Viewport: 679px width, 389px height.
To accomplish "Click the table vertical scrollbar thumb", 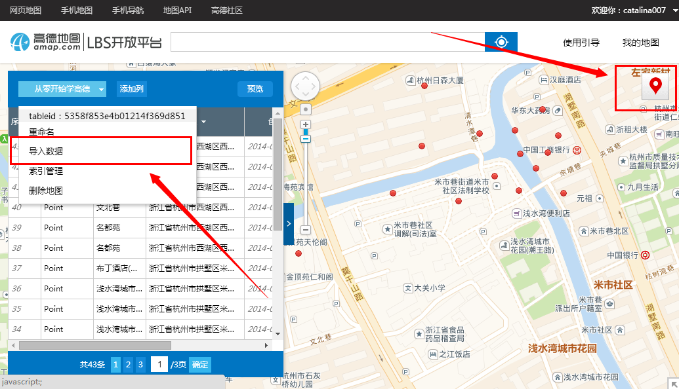I will pos(278,175).
